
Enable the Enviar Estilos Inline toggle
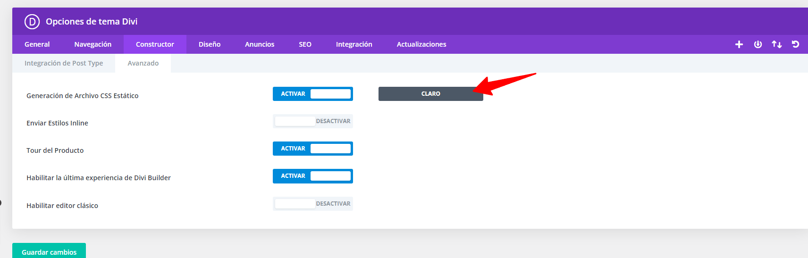click(313, 121)
